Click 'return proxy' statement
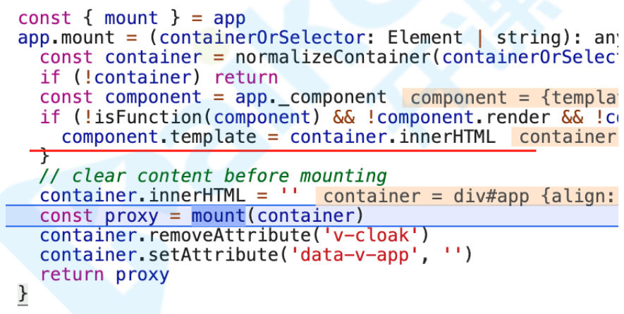 pyautogui.click(x=104, y=275)
